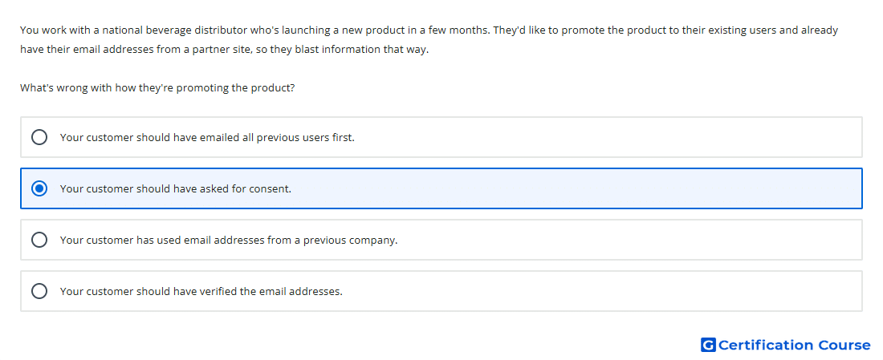Click the line starting 'You work with a national beverage'
This screenshot has width=883, height=360.
(x=429, y=30)
